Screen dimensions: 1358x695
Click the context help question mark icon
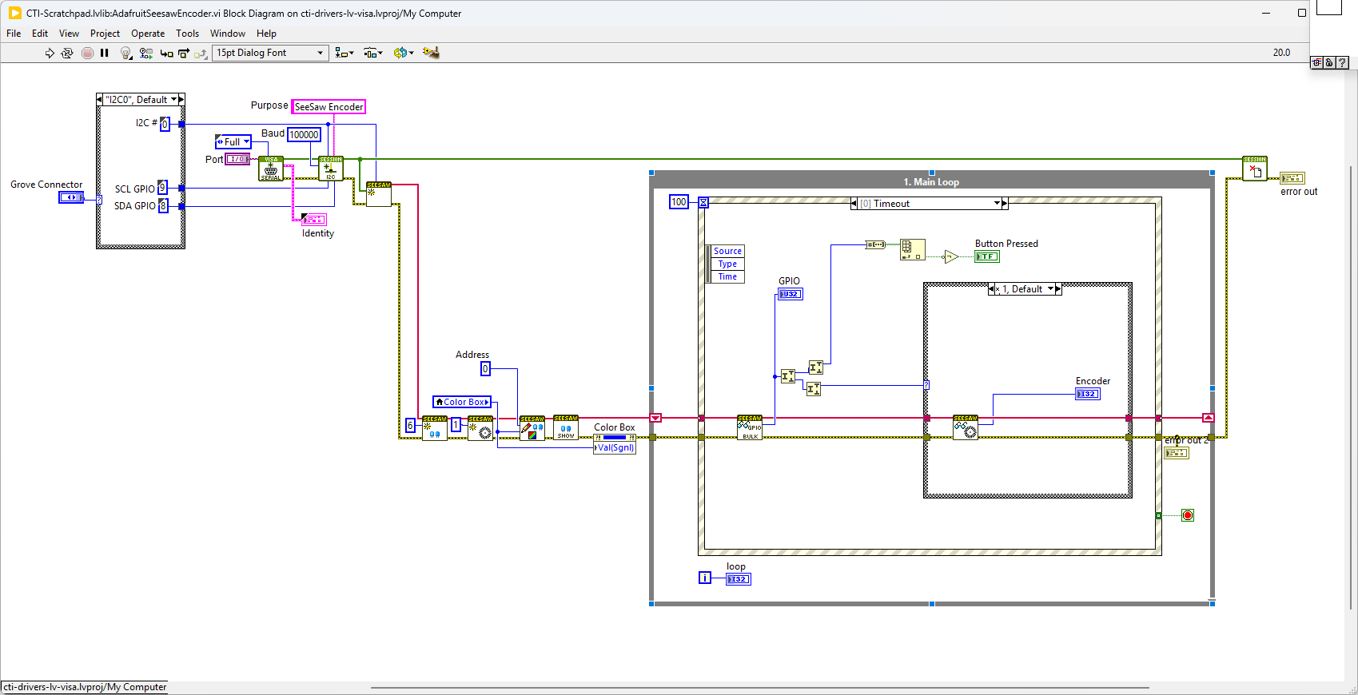pyautogui.click(x=1342, y=62)
